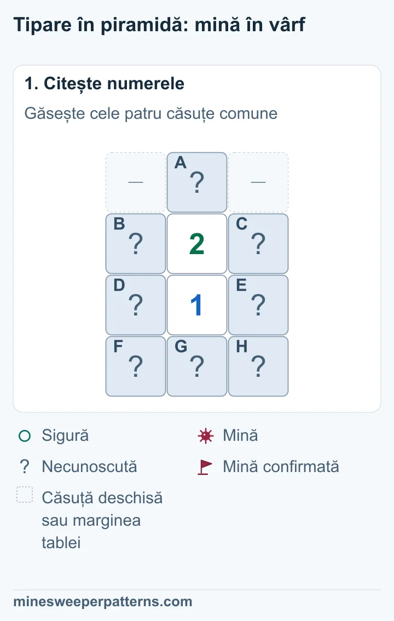Click unknown cell A at top
This screenshot has width=394, height=621.
pos(197,182)
